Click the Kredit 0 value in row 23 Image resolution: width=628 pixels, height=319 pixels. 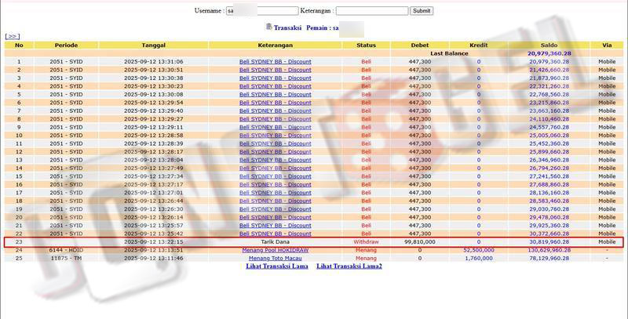pyautogui.click(x=478, y=242)
